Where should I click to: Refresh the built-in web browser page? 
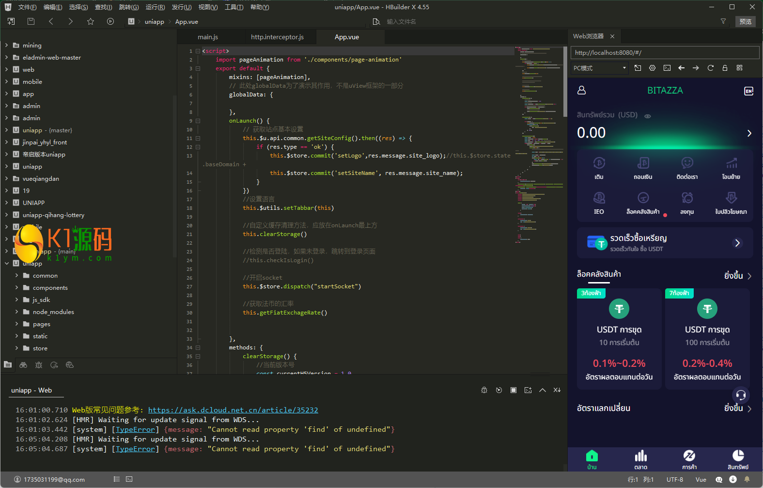[710, 68]
